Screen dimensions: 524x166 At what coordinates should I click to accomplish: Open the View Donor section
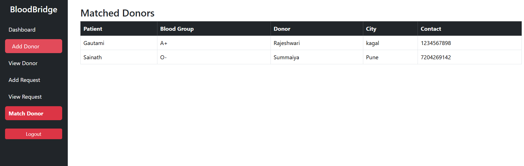tap(23, 63)
